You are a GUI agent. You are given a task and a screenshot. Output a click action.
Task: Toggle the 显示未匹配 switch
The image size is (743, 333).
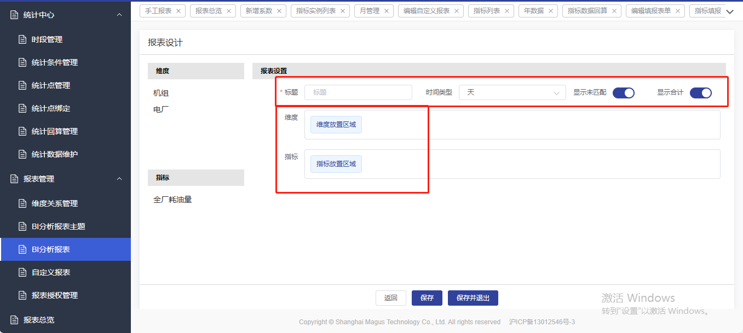(x=623, y=92)
